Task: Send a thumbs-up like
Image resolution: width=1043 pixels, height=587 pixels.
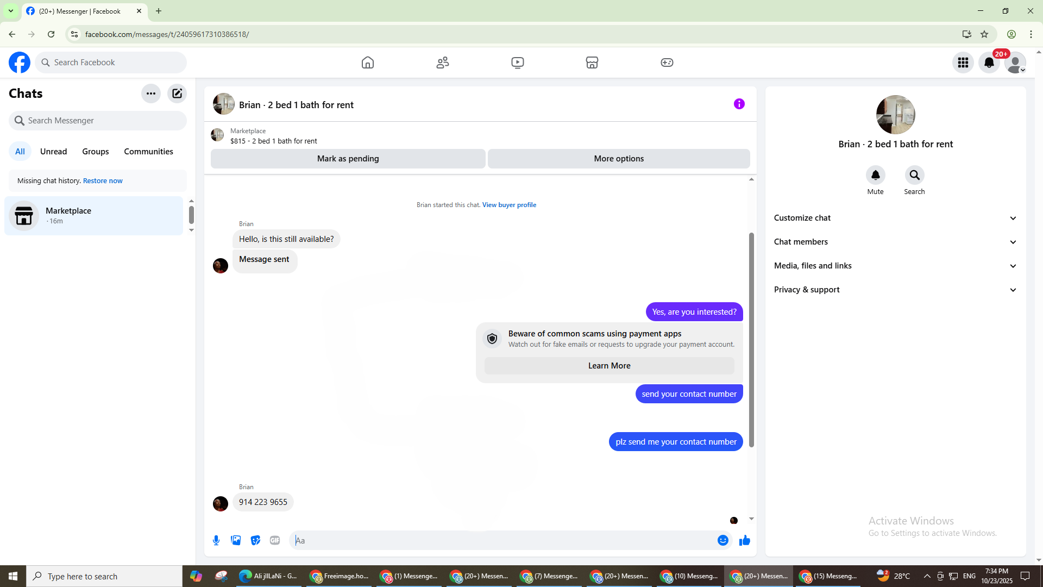Action: tap(745, 540)
